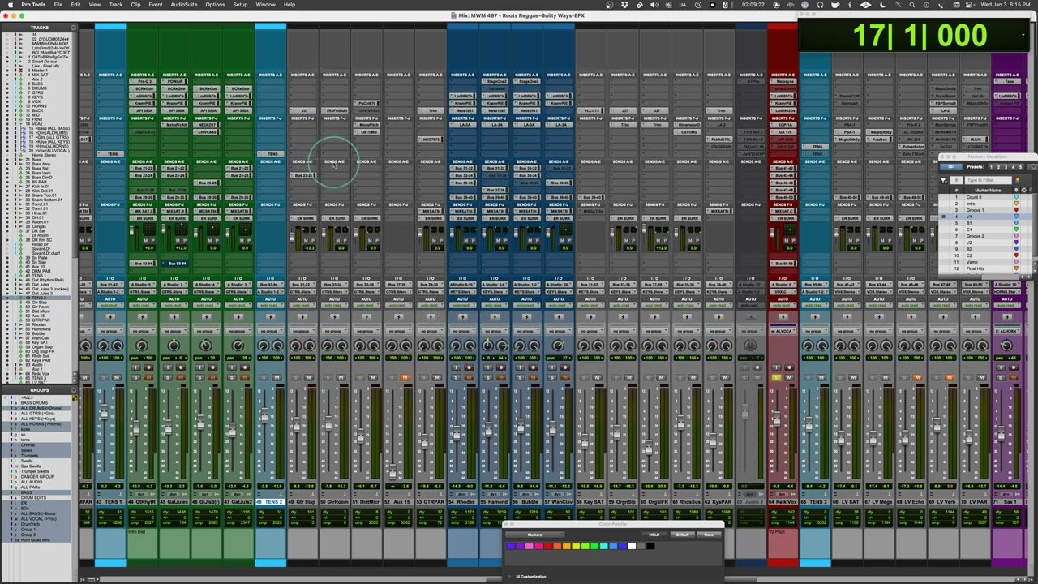Open the Melodyne insert on ReikiVox channel
The height and width of the screenshot is (584, 1038).
(x=783, y=81)
